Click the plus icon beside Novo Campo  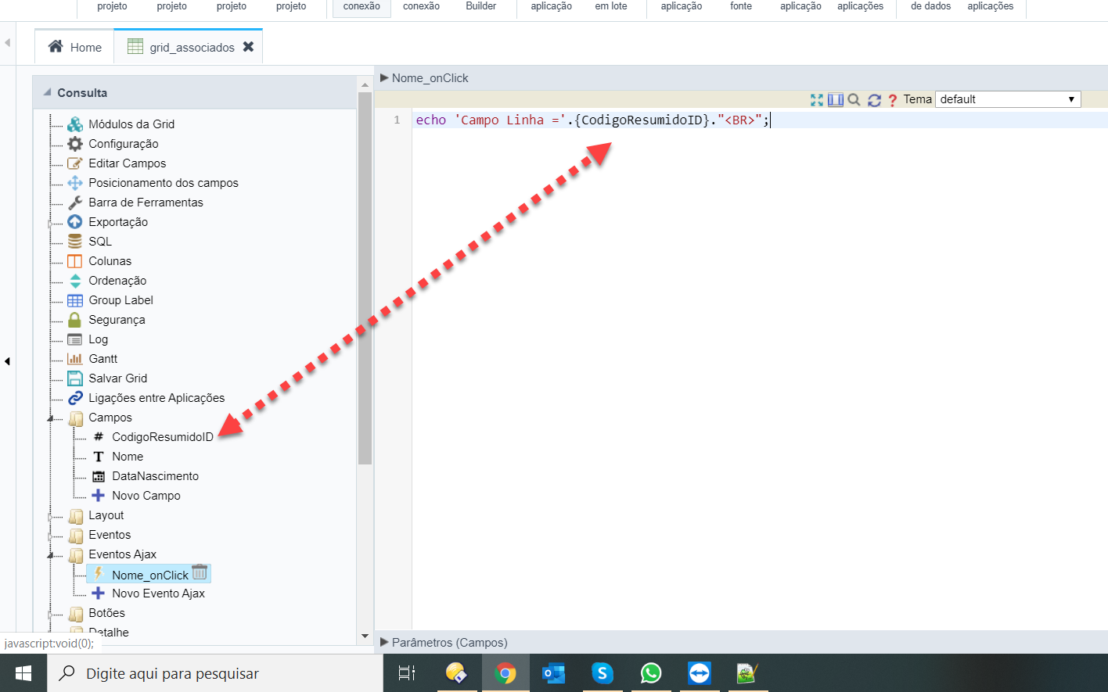(x=98, y=496)
